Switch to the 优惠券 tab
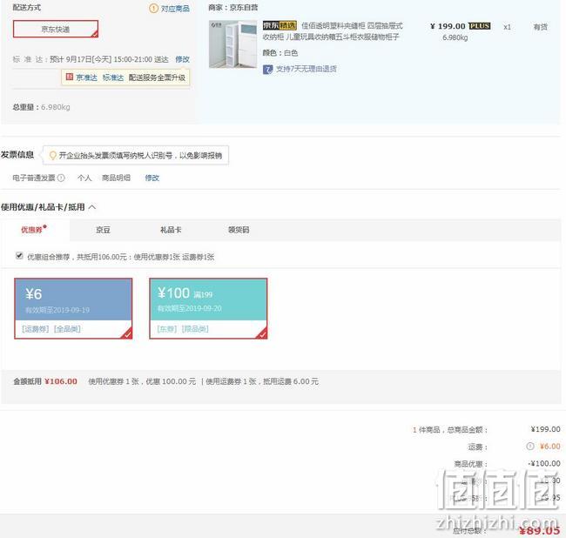This screenshot has width=566, height=538. click(34, 230)
